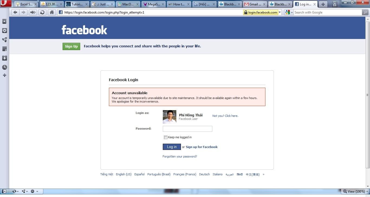Open the Opera menu button

tap(6, 4)
